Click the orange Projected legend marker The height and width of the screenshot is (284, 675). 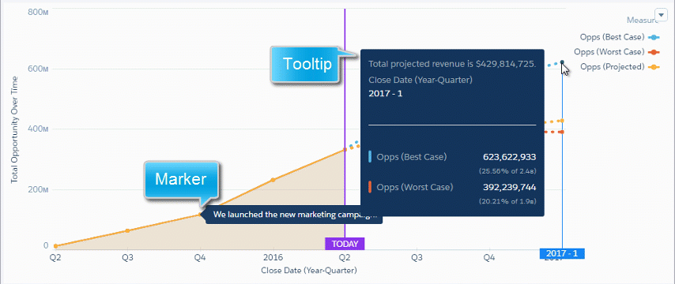[654, 67]
